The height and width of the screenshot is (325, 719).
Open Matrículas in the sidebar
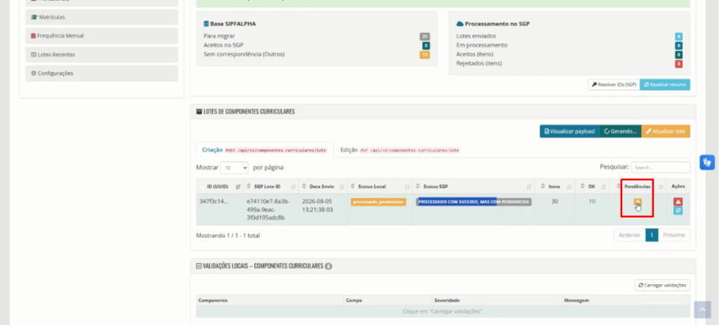pos(102,17)
